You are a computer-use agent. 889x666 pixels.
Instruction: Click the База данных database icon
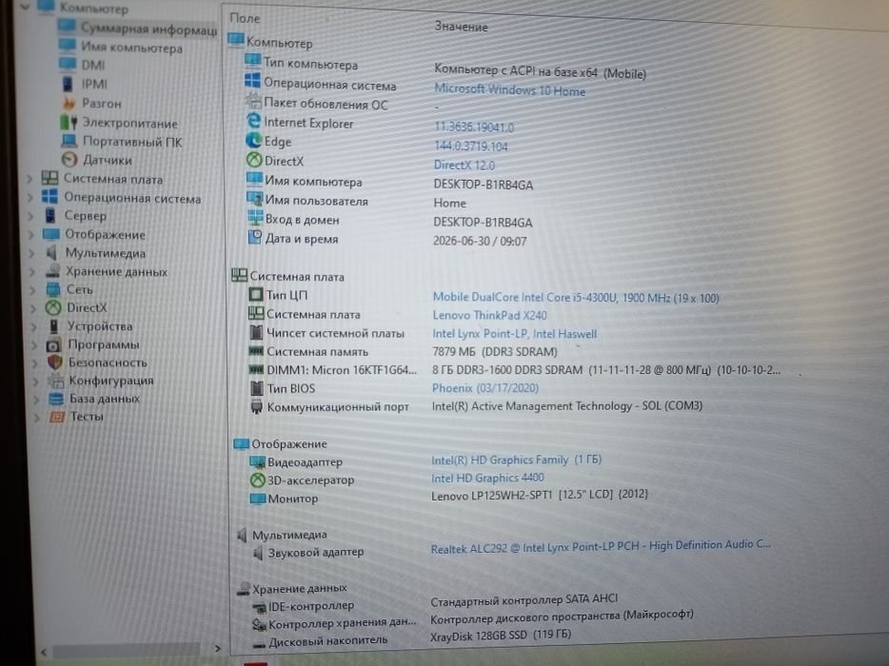(x=56, y=399)
